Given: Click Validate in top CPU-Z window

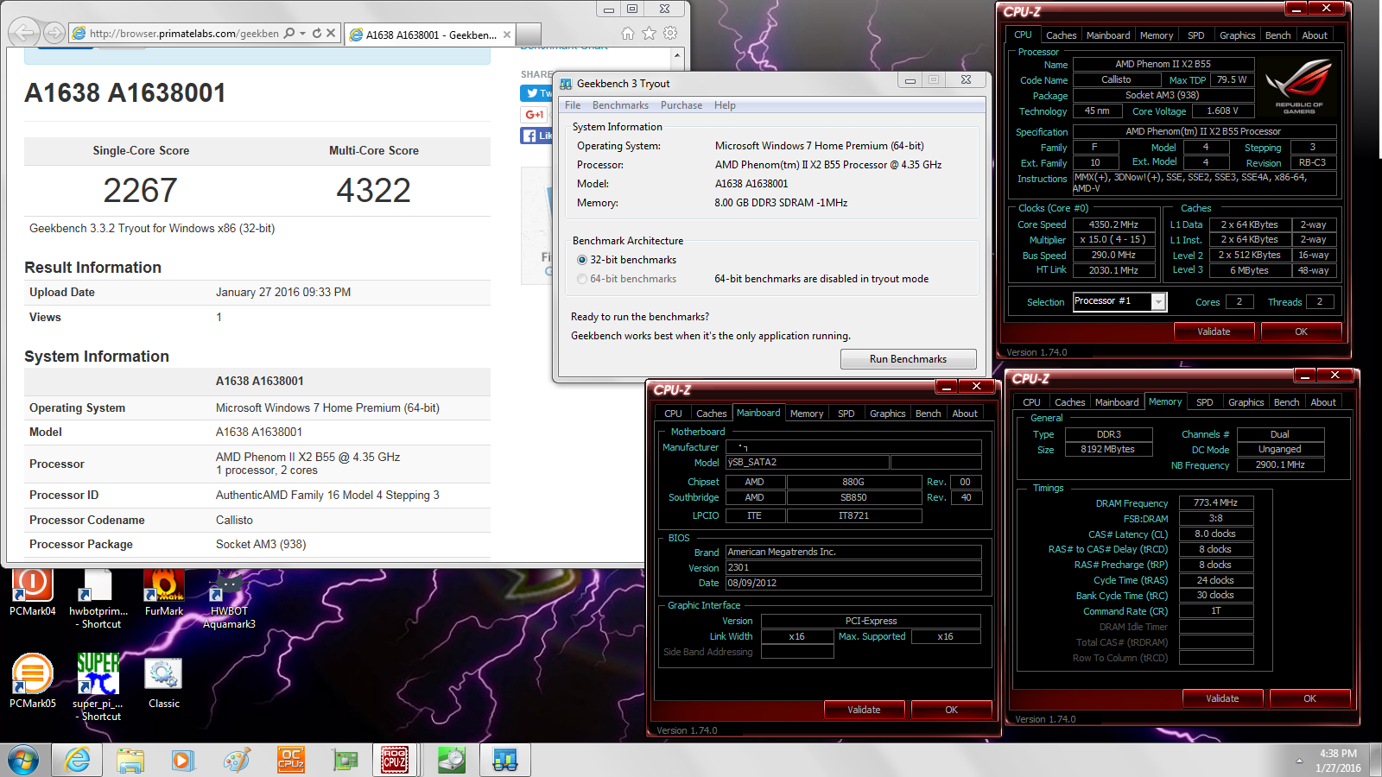Looking at the screenshot, I should pos(1214,332).
